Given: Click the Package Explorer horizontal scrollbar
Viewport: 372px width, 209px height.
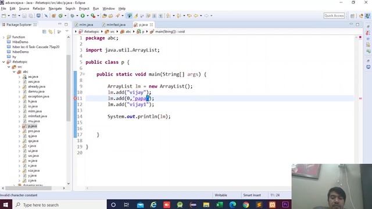Looking at the screenshot, I should tap(28, 188).
